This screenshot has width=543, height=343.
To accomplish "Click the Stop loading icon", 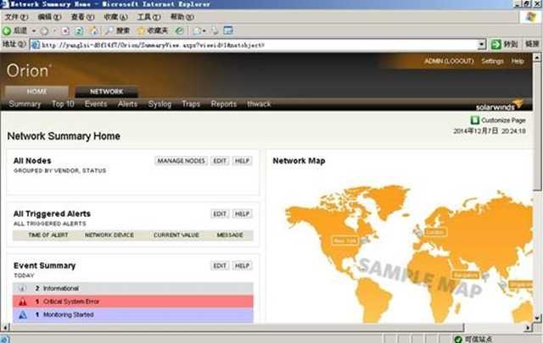I will coord(65,31).
